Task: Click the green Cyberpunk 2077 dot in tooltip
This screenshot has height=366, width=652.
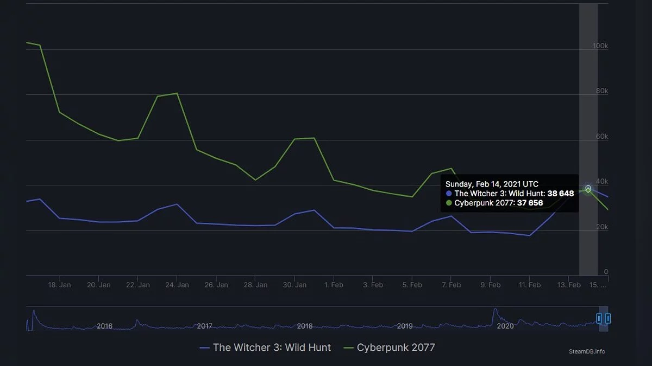Action: pos(449,203)
